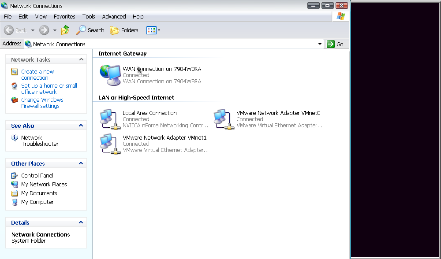Select the VMware Network Adapter VMnet1 label

pos(164,137)
